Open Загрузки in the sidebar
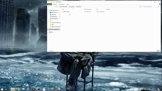This screenshot has width=162, height=91. coord(53,15)
